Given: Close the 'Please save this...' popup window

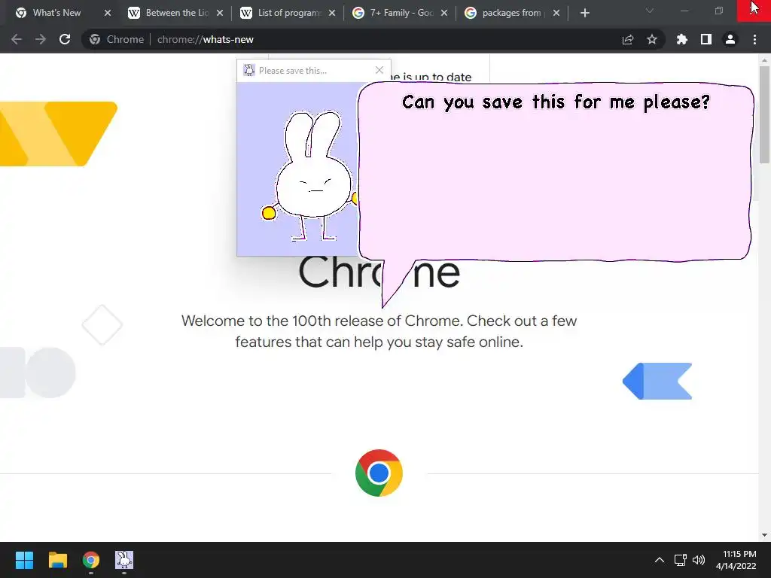Looking at the screenshot, I should tap(379, 70).
